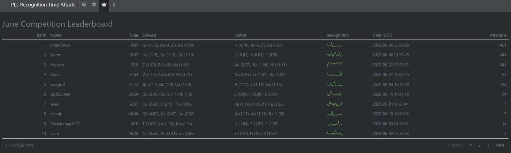The image size is (511, 153).
Task: Select the VAchyuthan2007 name cell
Action: (65, 124)
